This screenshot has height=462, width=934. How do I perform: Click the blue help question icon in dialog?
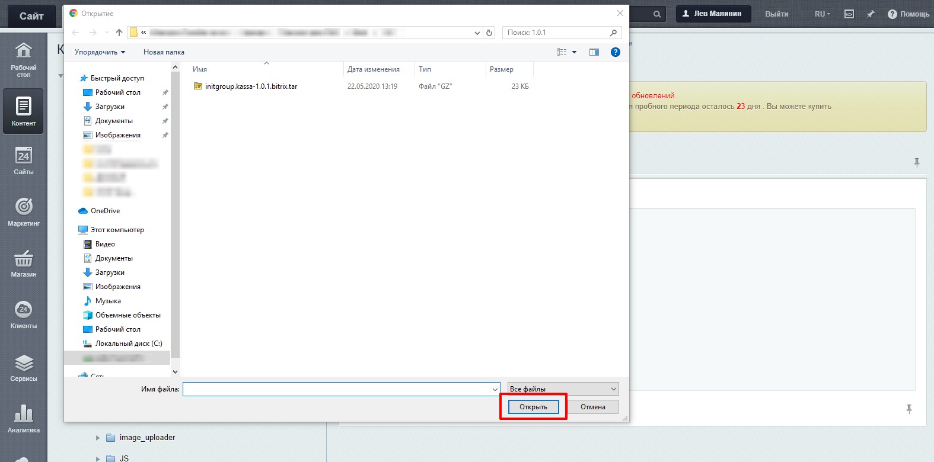[x=616, y=52]
